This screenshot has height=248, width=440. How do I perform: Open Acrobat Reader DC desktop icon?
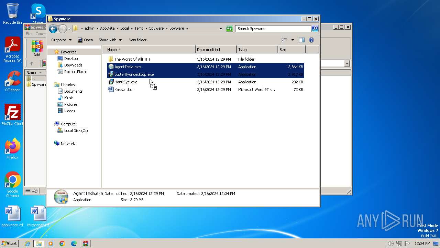pyautogui.click(x=12, y=50)
